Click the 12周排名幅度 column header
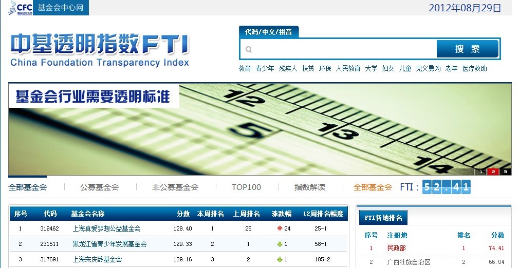This screenshot has height=268, width=519. pyautogui.click(x=323, y=214)
